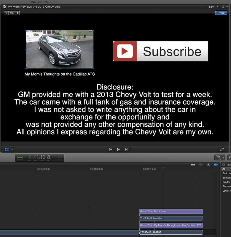Open the Enhancements magic wand menu

tap(220, 158)
